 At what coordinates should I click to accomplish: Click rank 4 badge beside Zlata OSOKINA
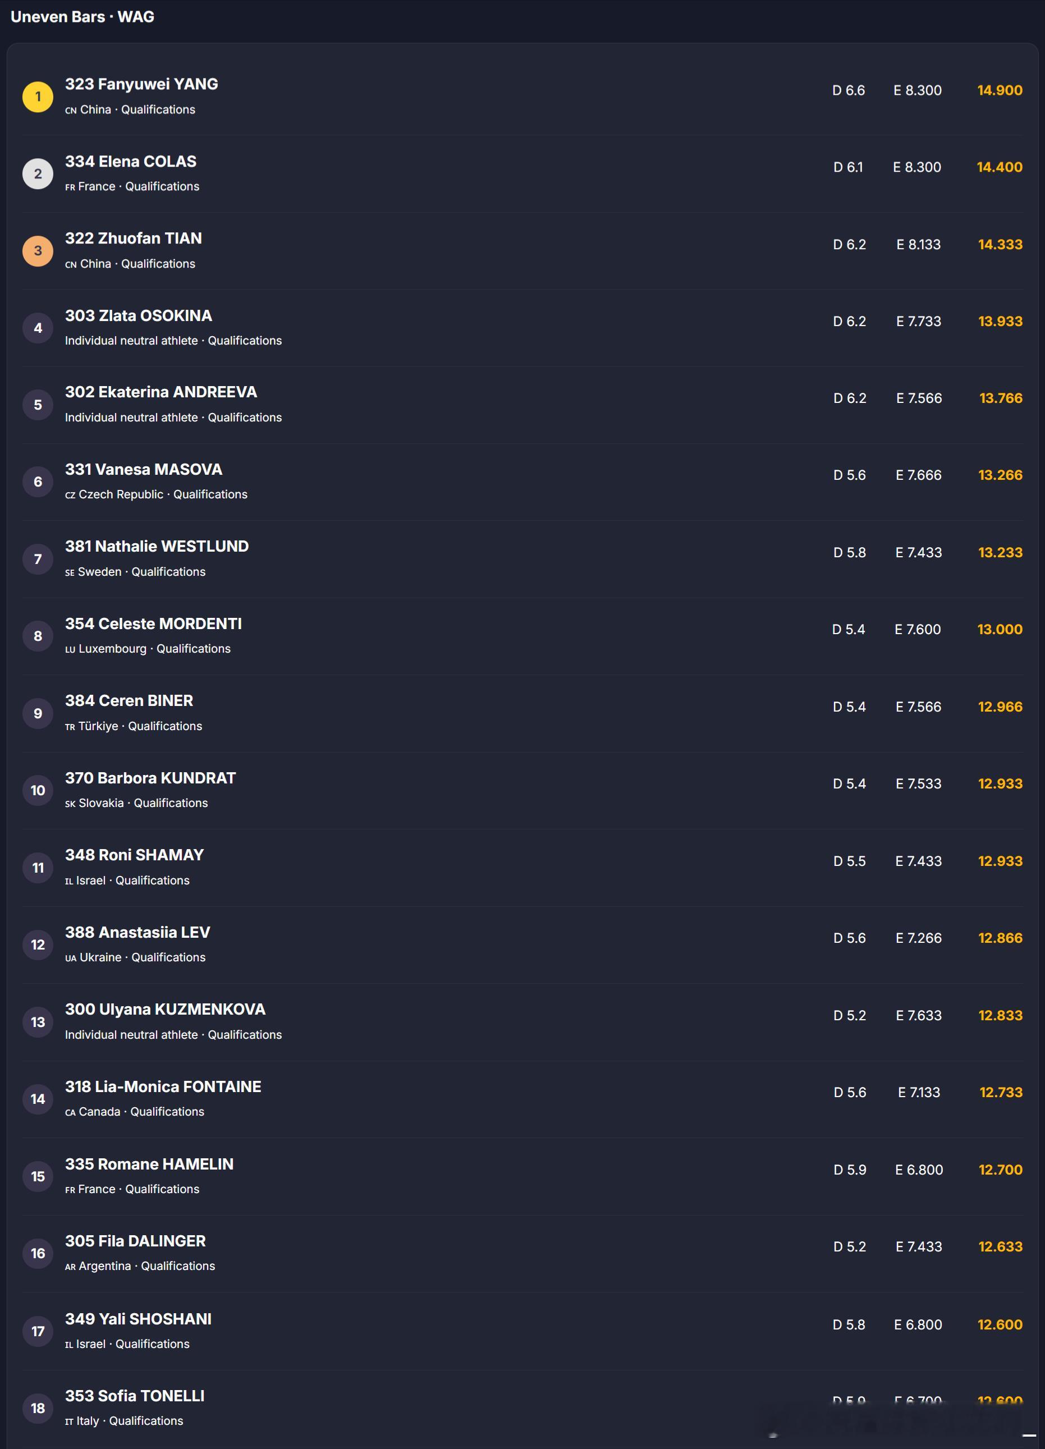[x=38, y=328]
